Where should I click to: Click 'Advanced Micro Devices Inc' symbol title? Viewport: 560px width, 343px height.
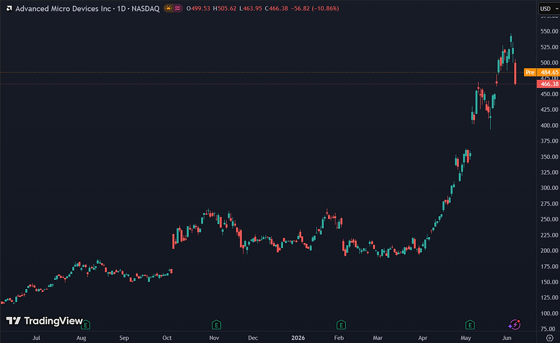(x=63, y=9)
